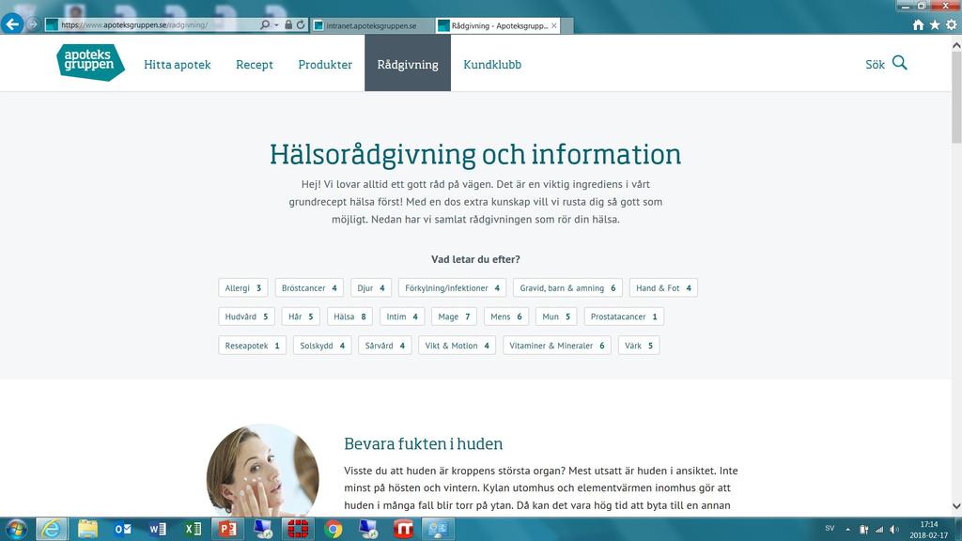Viewport: 962px width, 541px height.
Task: Click the page scrollbar up arrow
Action: [x=956, y=45]
